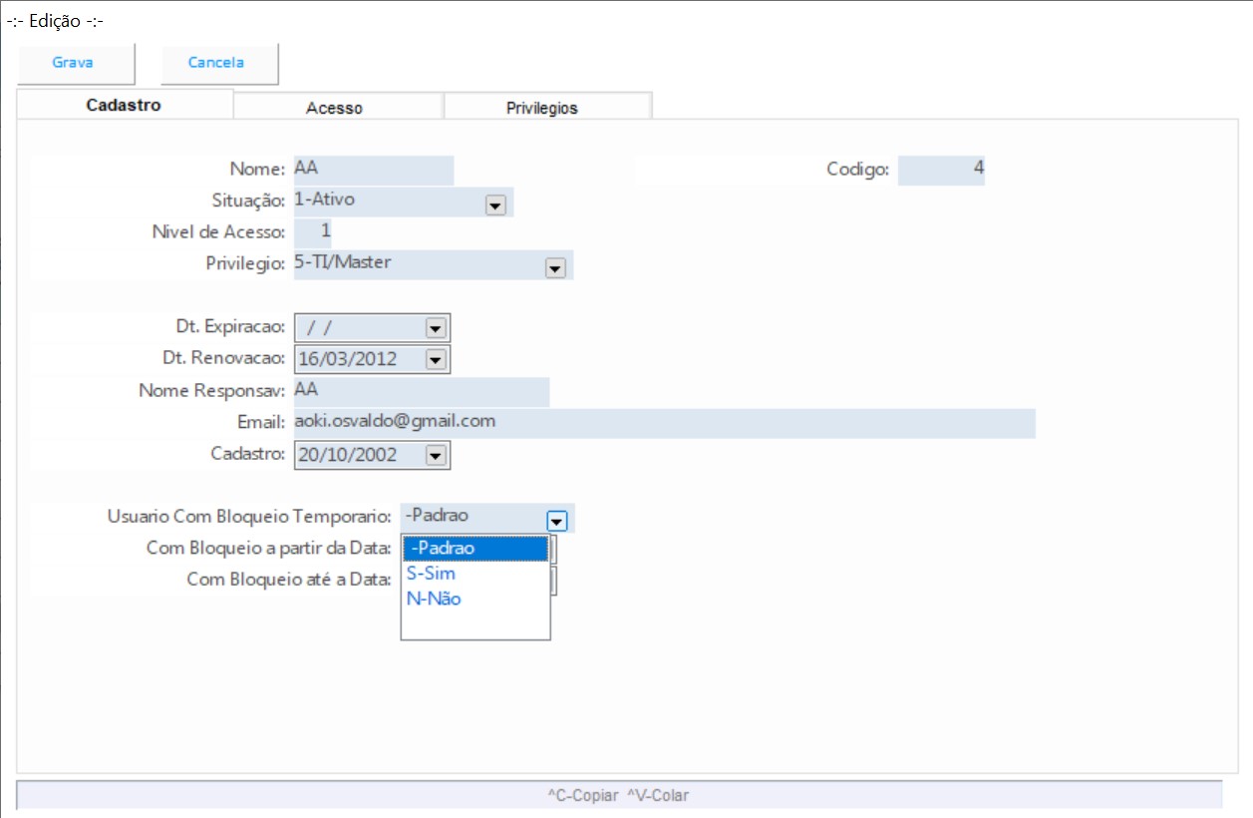Open the Cadastro date picker arrow
Viewport: 1253px width, 818px height.
pos(435,455)
